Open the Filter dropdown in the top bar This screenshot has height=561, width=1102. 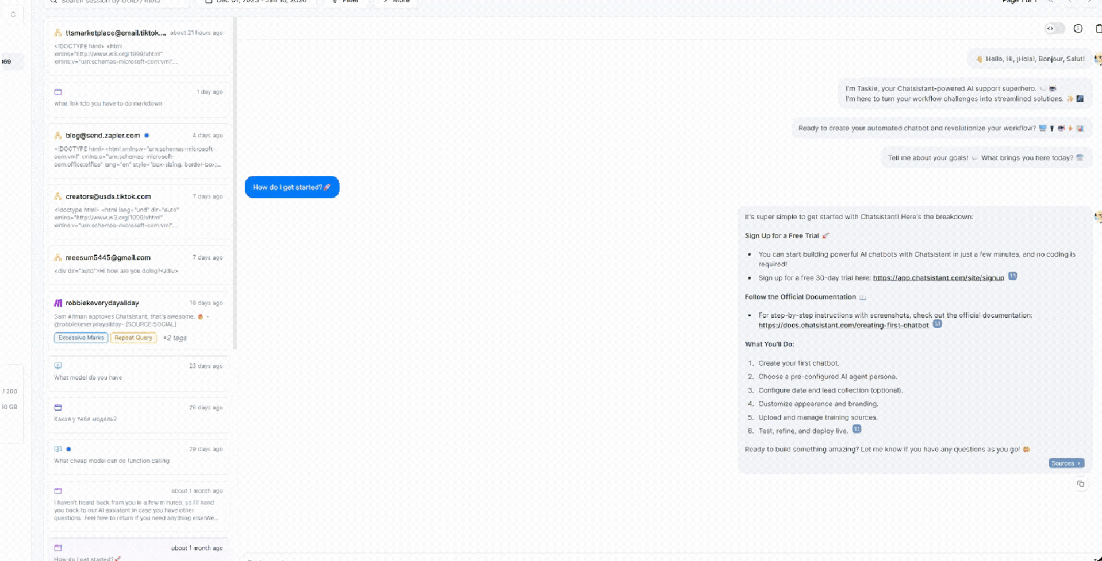coord(345,2)
